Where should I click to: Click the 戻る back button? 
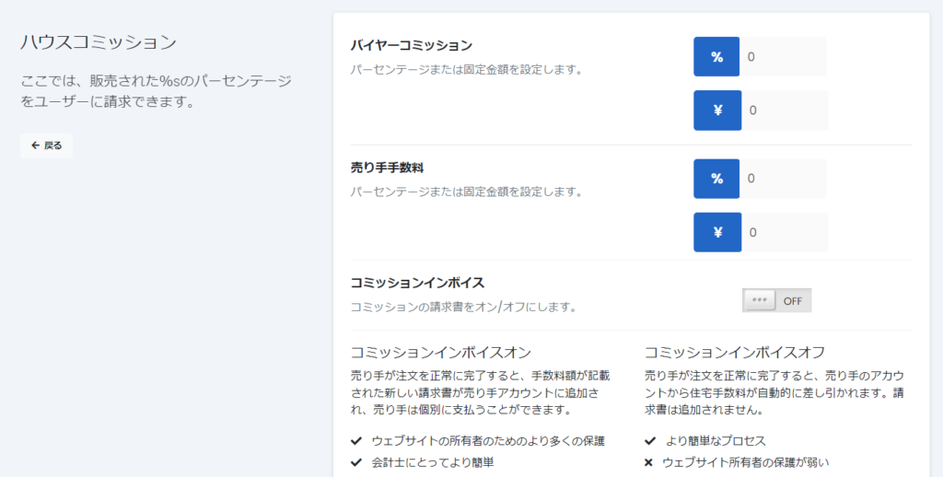coord(46,145)
